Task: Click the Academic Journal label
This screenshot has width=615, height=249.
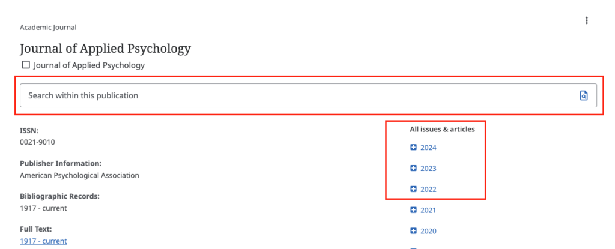Action: click(x=48, y=27)
